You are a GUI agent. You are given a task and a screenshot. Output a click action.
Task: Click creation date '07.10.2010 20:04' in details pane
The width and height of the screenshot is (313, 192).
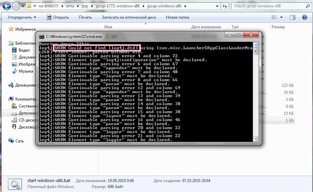[x=196, y=181]
